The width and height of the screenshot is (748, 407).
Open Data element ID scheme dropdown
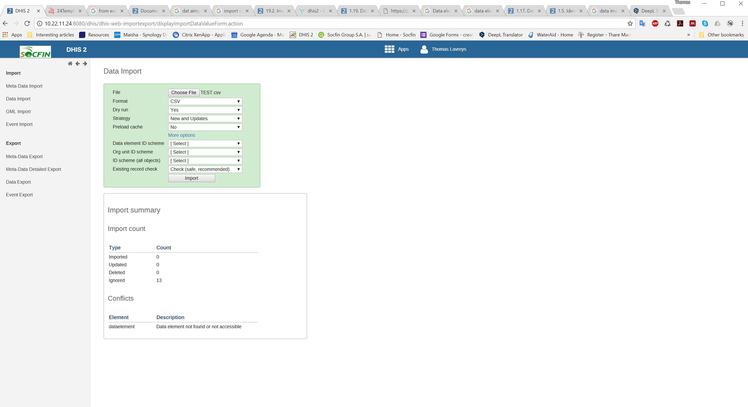coord(205,143)
